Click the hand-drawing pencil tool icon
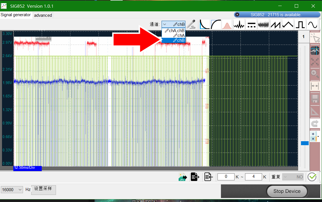322x202 pixels. coord(191,24)
